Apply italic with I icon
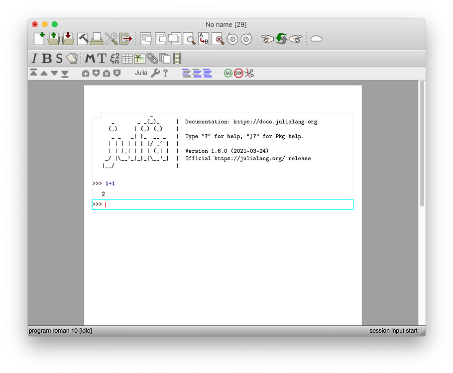The width and height of the screenshot is (453, 373). pyautogui.click(x=34, y=58)
